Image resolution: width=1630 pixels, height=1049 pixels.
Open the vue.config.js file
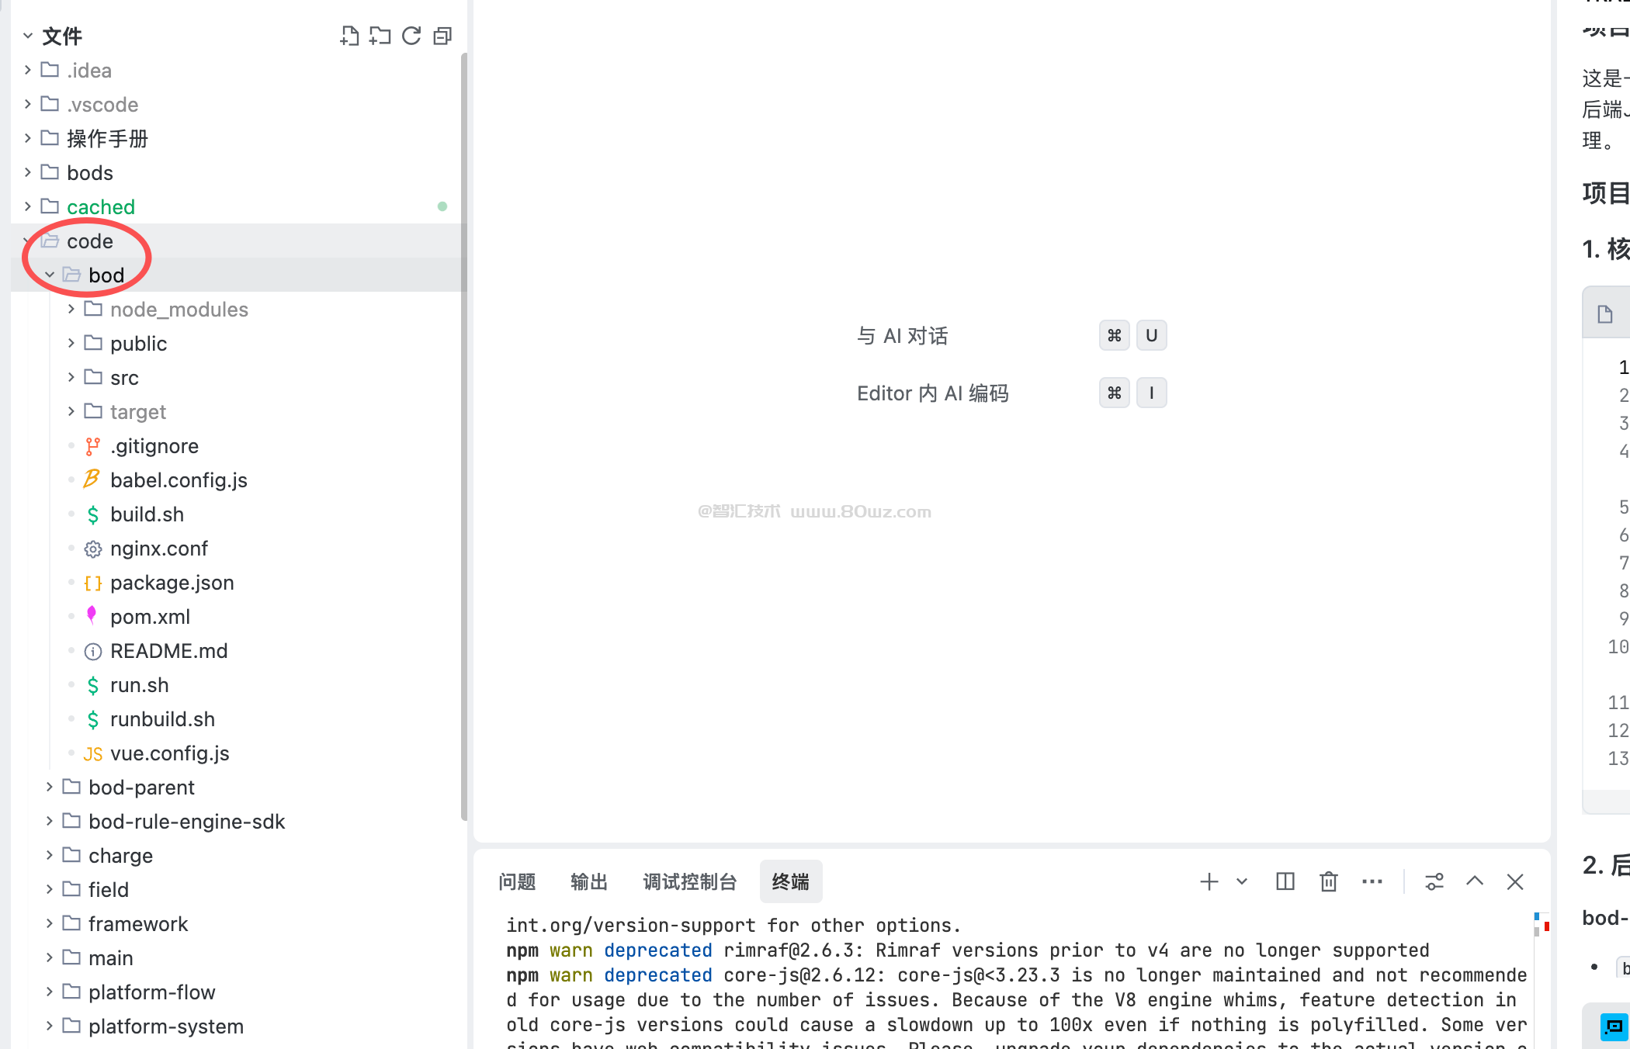pyautogui.click(x=169, y=753)
